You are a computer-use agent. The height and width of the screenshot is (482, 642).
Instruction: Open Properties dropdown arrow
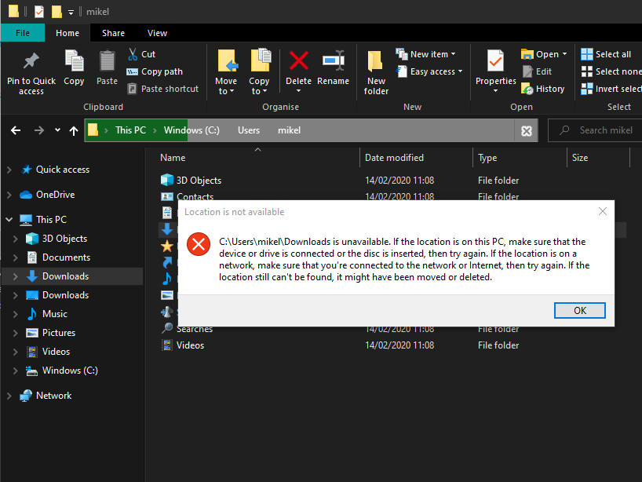pos(496,91)
